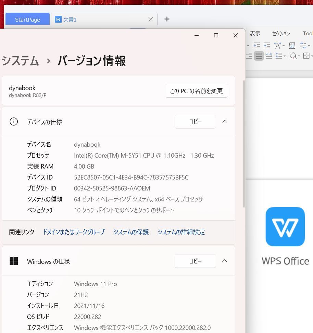Screen dimensions: 313x333
Task: Click the OS build value '22000.282'
Action: pyautogui.click(x=87, y=317)
